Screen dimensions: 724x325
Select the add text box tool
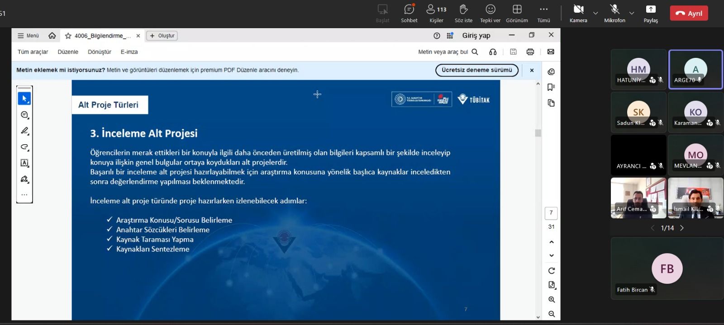24,163
